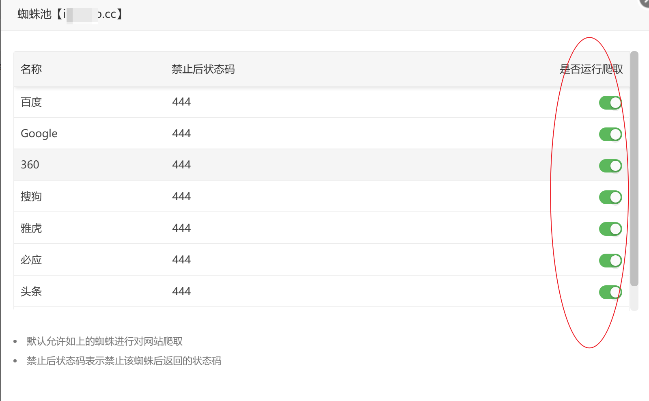
Task: Turn off the Google spider toggle
Action: point(610,134)
